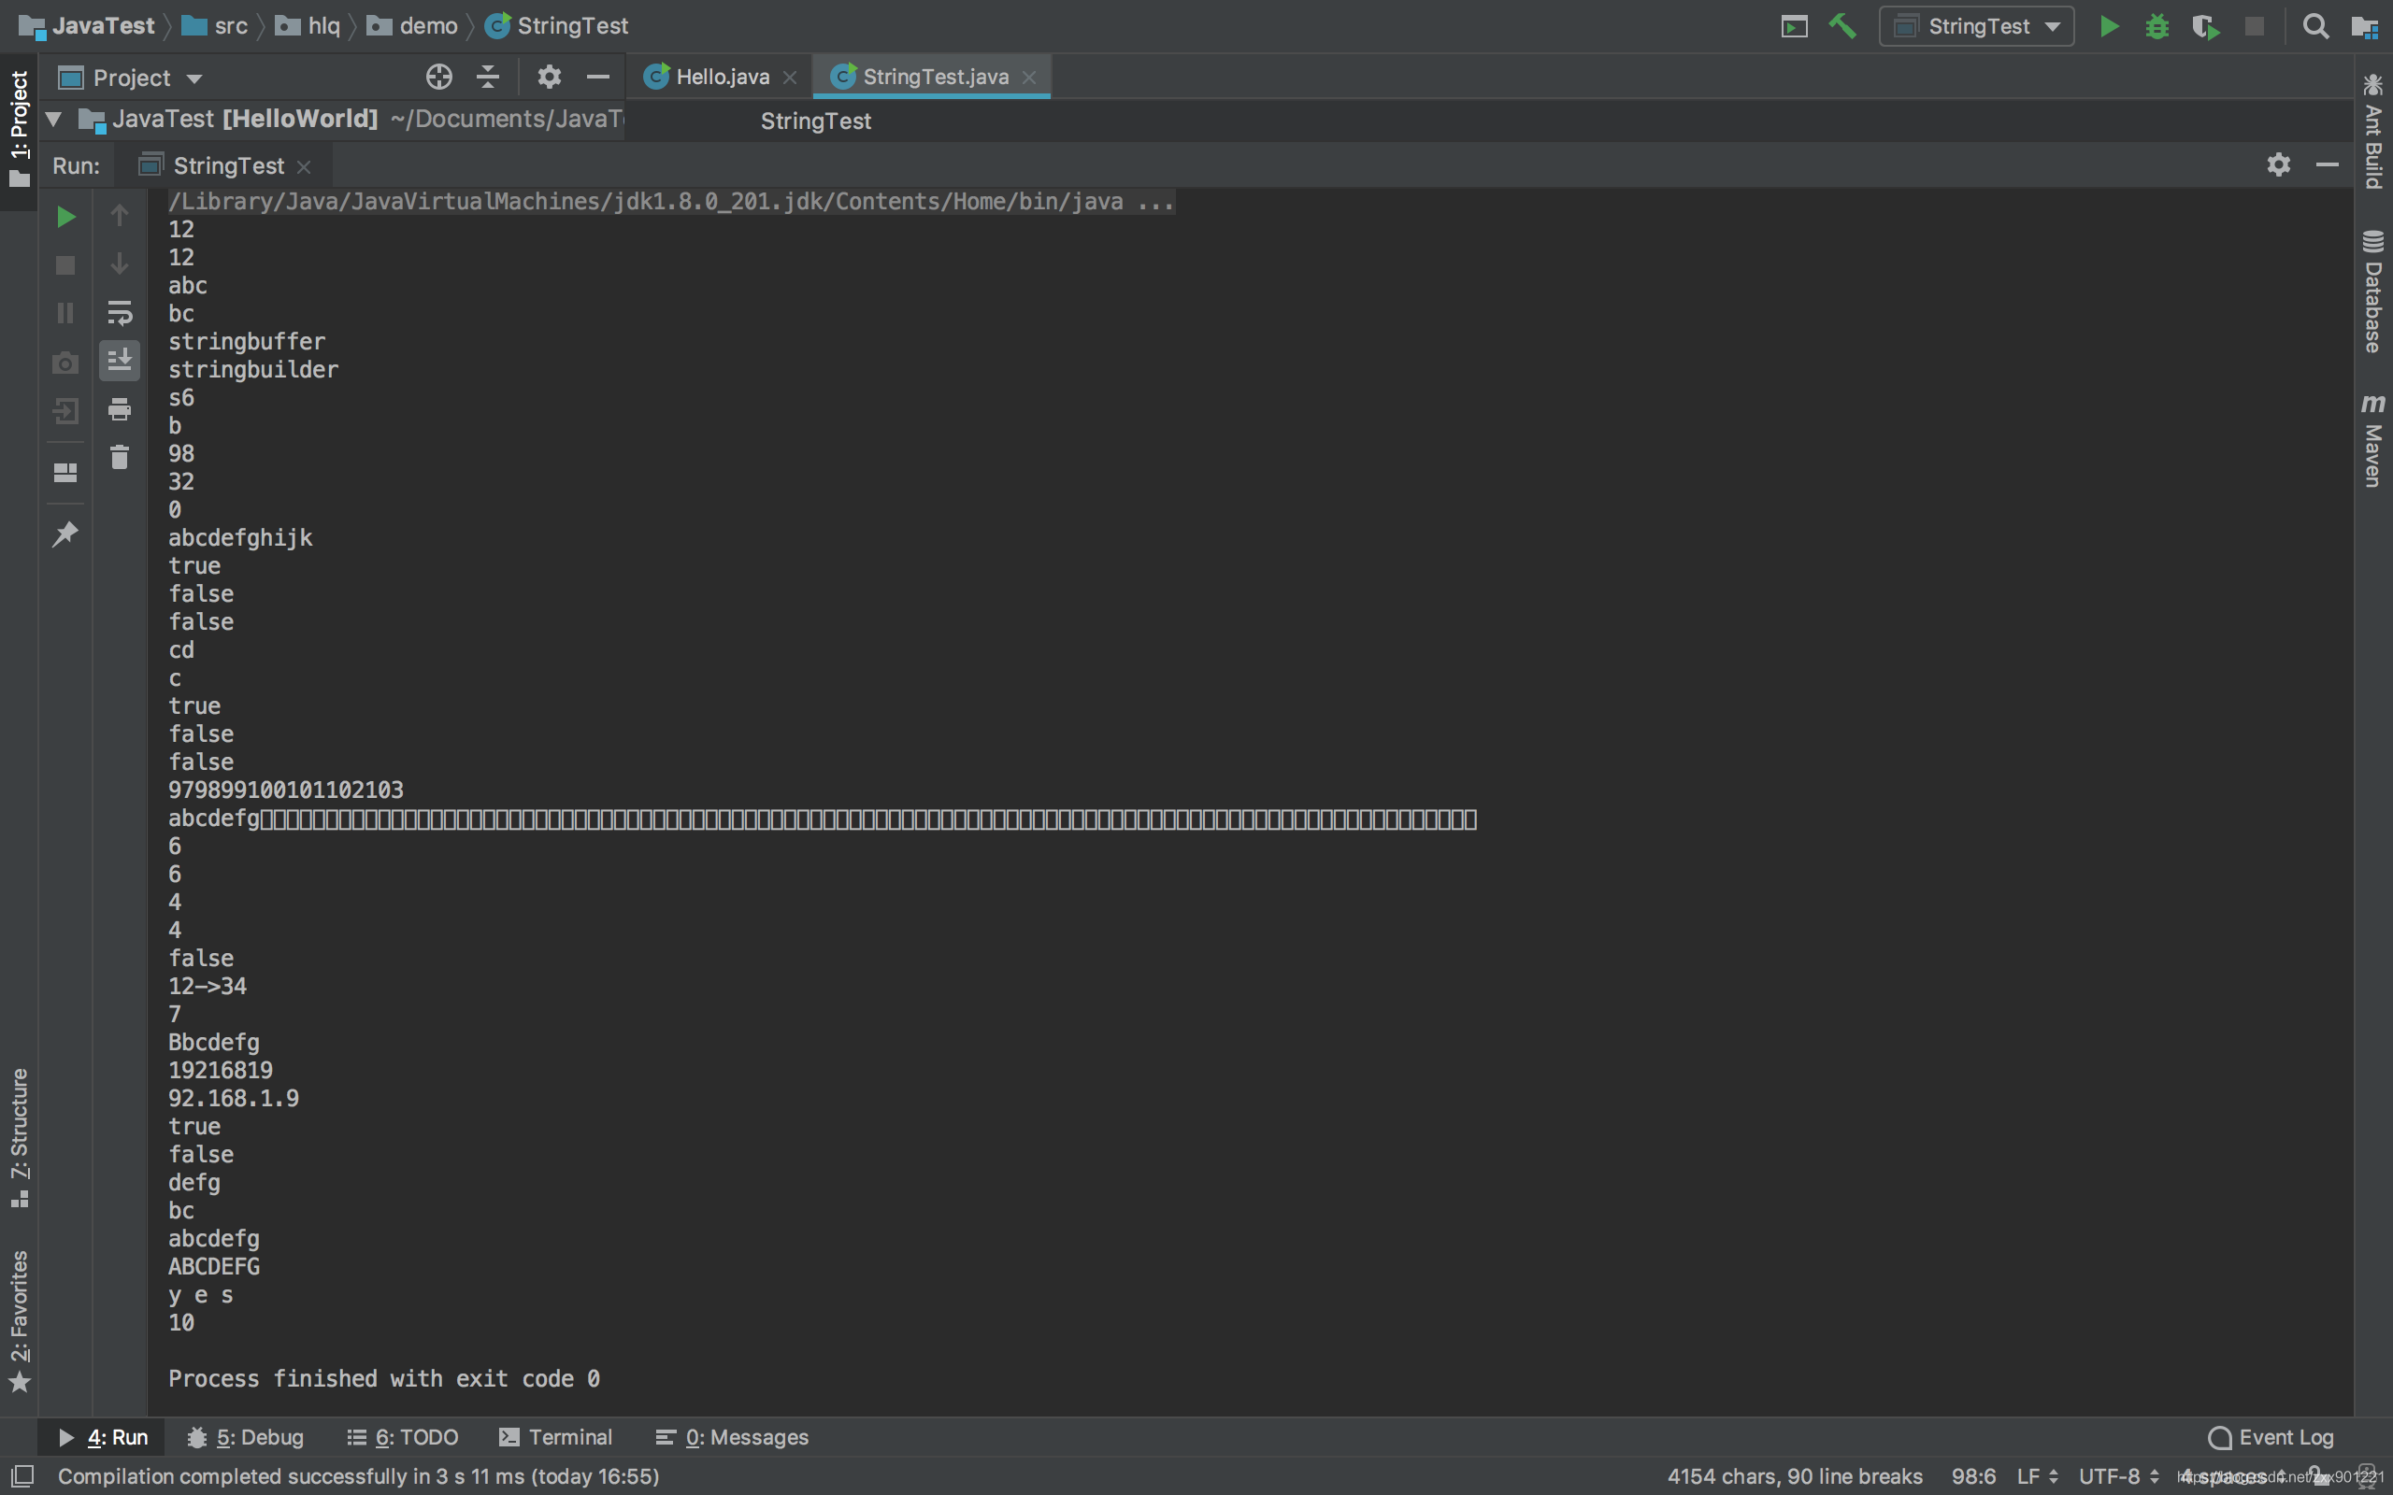Toggle 2: Favorites side tool window
2393x1495 pixels.
[x=19, y=1321]
